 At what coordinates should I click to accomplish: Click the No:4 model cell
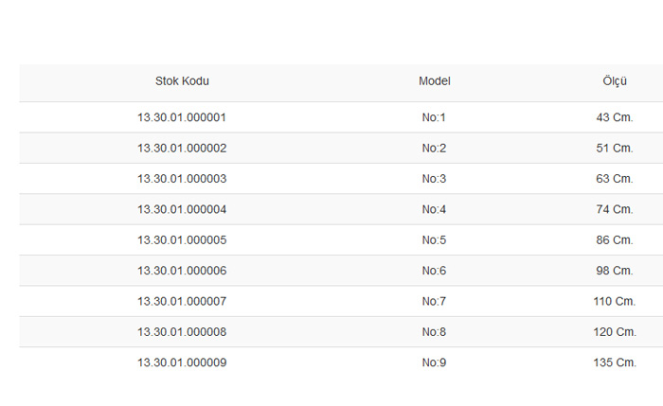pyautogui.click(x=434, y=209)
